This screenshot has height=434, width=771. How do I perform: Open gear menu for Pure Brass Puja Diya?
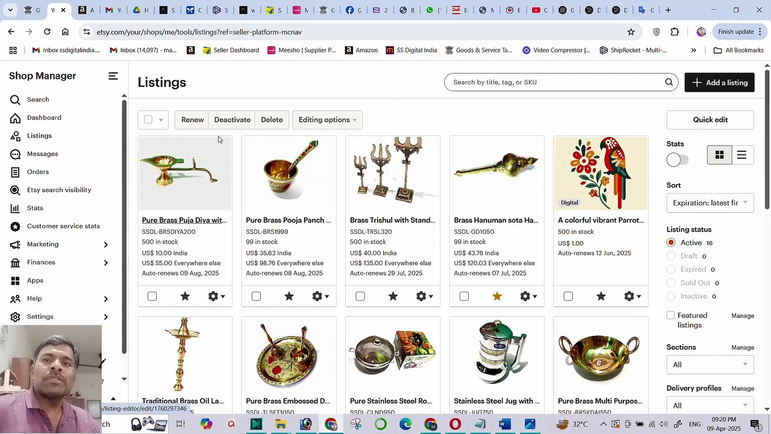[216, 296]
